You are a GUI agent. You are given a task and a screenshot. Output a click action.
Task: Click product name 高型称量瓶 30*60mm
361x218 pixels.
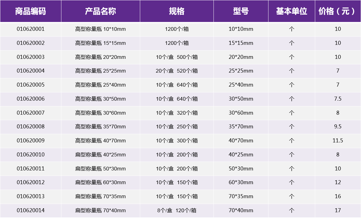pyautogui.click(x=100, y=113)
